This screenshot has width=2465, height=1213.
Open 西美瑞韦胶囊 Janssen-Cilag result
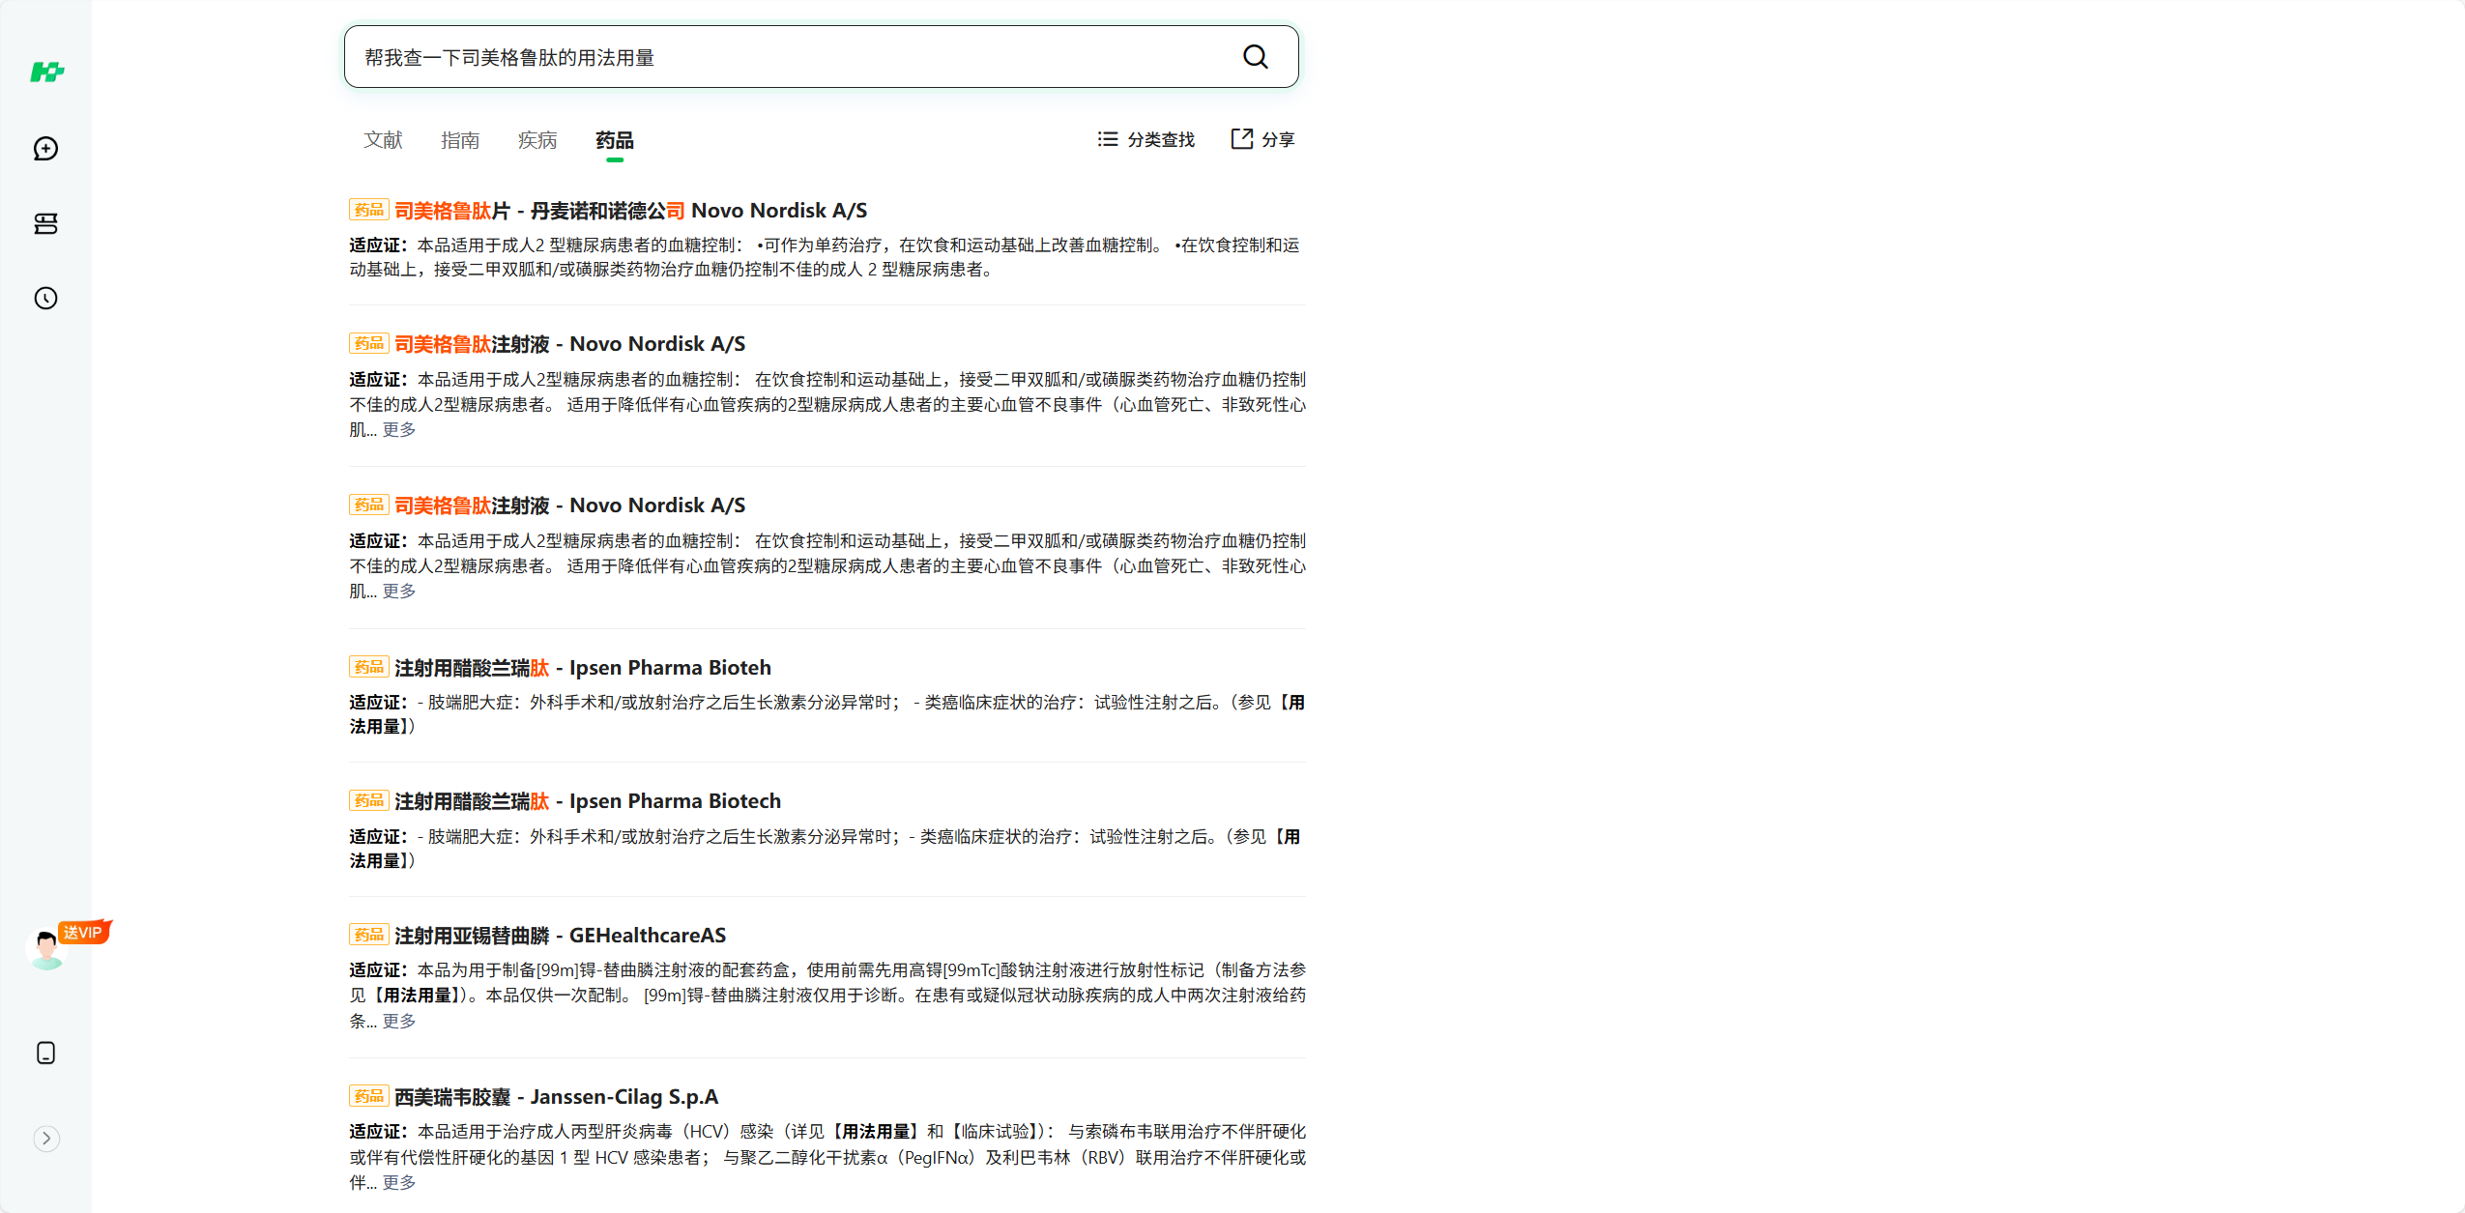(556, 1097)
